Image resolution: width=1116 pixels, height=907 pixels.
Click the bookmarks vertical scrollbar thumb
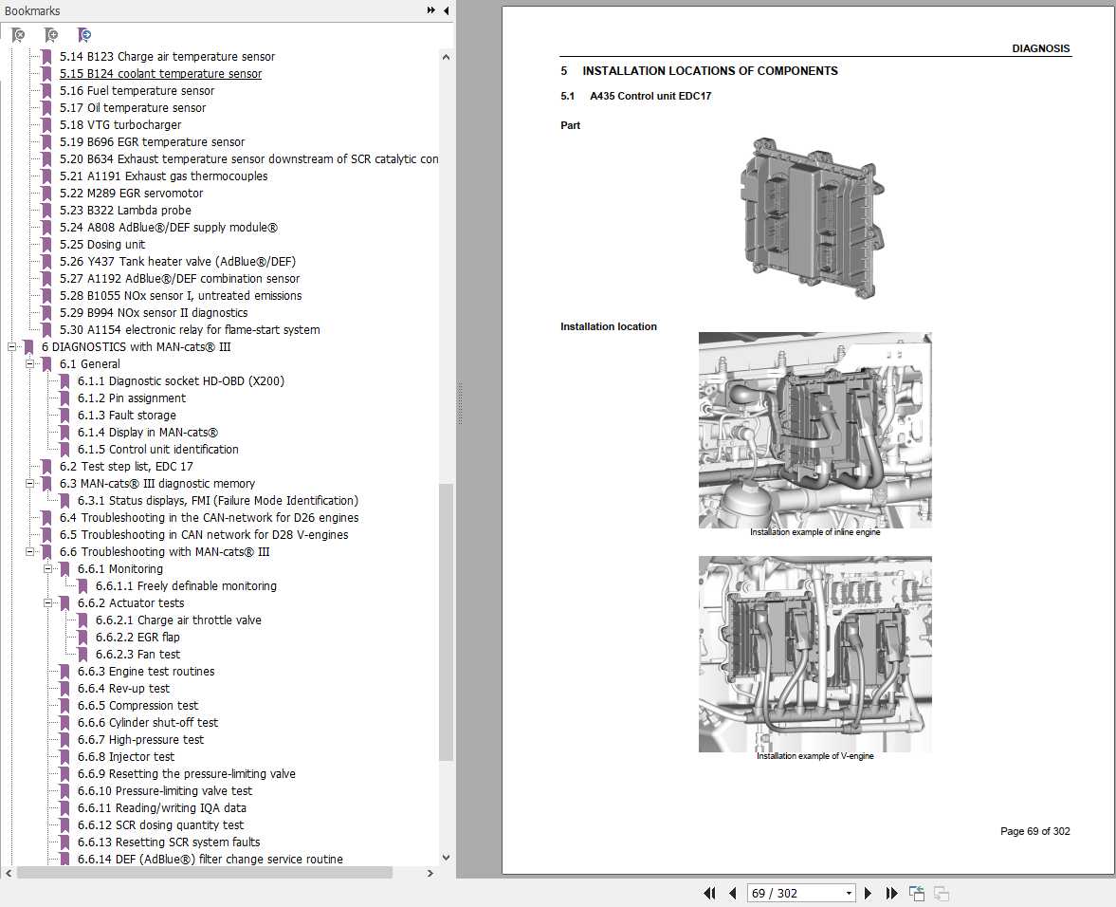447,622
